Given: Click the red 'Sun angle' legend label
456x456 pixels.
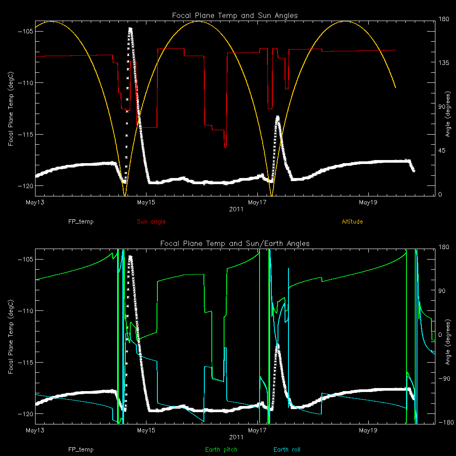Looking at the screenshot, I should [x=151, y=221].
